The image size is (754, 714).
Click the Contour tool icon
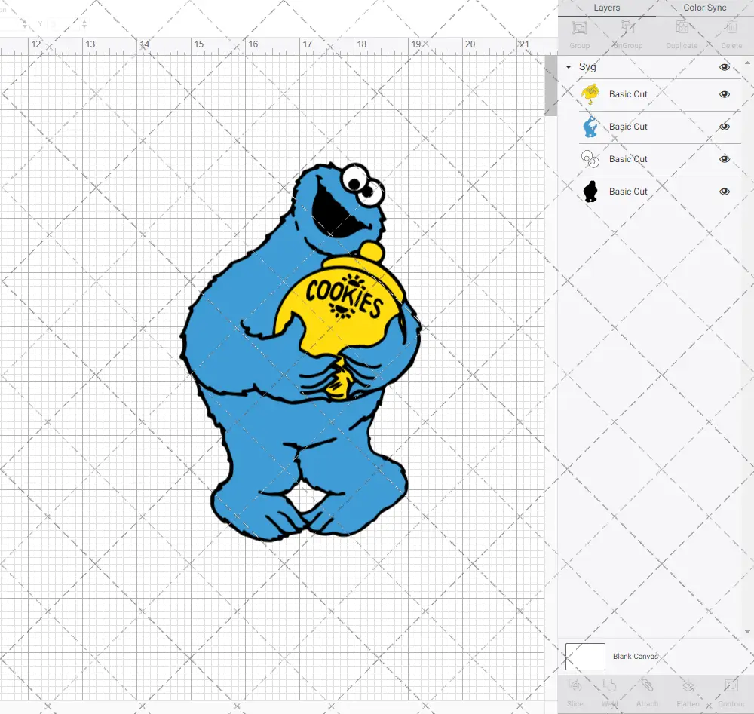pyautogui.click(x=731, y=685)
